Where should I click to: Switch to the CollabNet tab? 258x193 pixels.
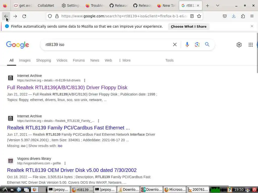[46, 6]
